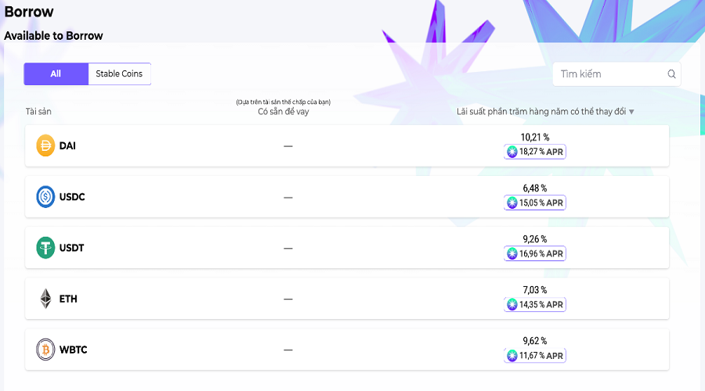Select the USDC asset row

click(x=347, y=196)
